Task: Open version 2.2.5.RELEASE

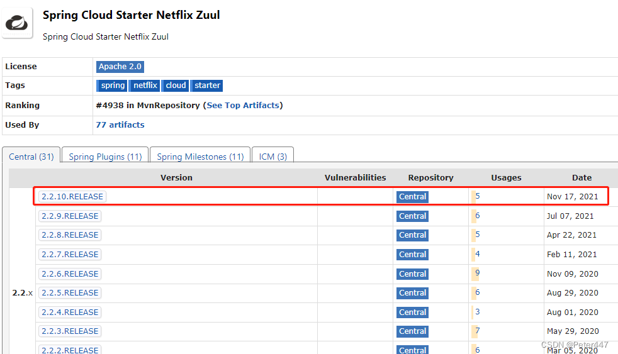Action: [70, 292]
